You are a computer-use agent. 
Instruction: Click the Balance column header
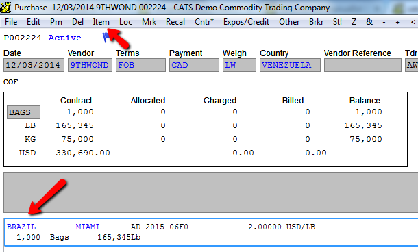coord(365,101)
